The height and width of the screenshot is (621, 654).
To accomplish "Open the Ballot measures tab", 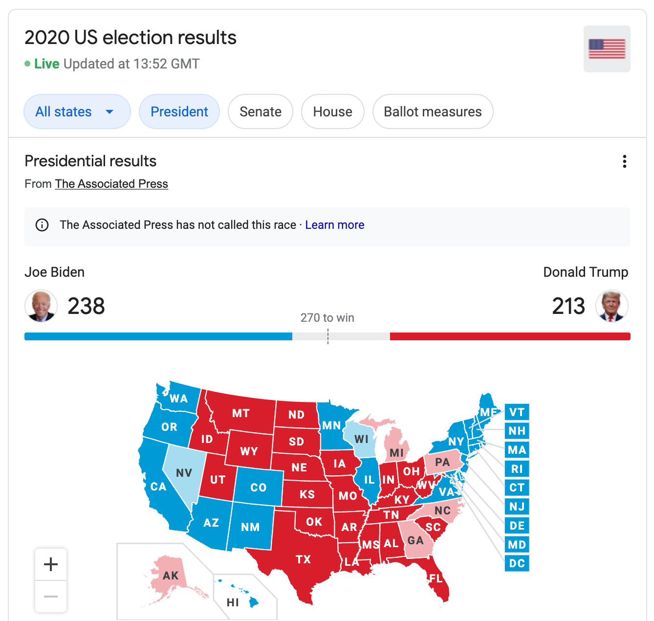I will 433,111.
